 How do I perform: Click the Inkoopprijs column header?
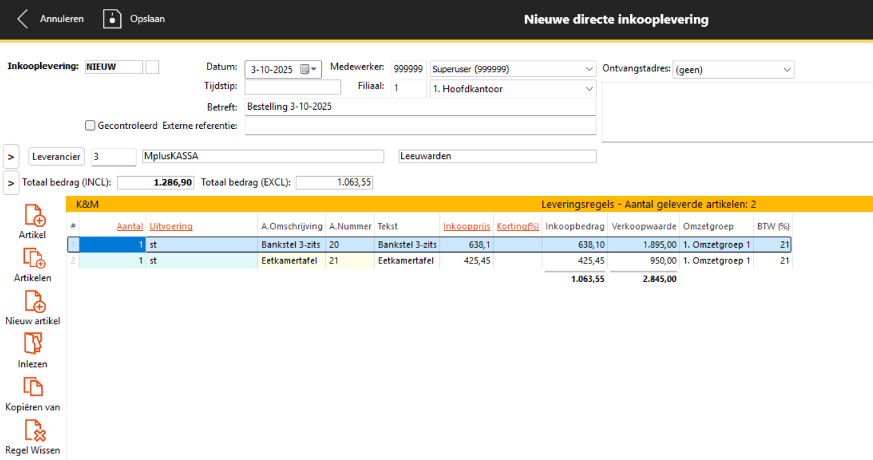466,226
